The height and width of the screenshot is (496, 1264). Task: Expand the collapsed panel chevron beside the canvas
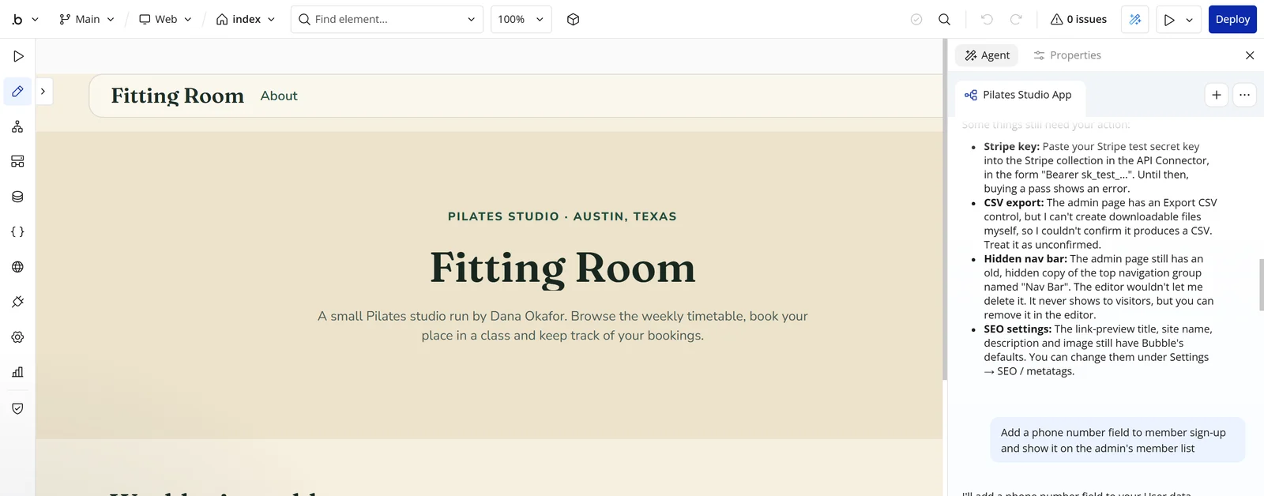pos(43,92)
